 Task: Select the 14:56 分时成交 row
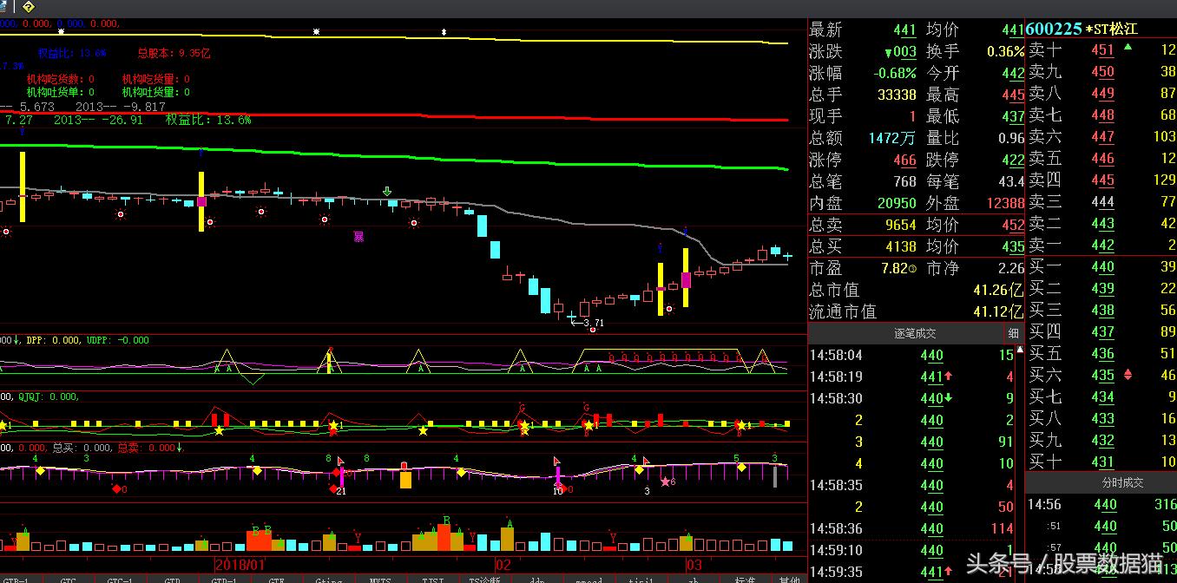tap(1101, 504)
